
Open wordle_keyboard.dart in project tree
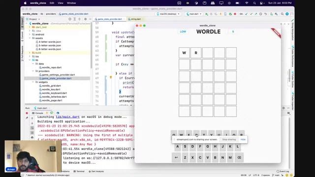click(55, 93)
